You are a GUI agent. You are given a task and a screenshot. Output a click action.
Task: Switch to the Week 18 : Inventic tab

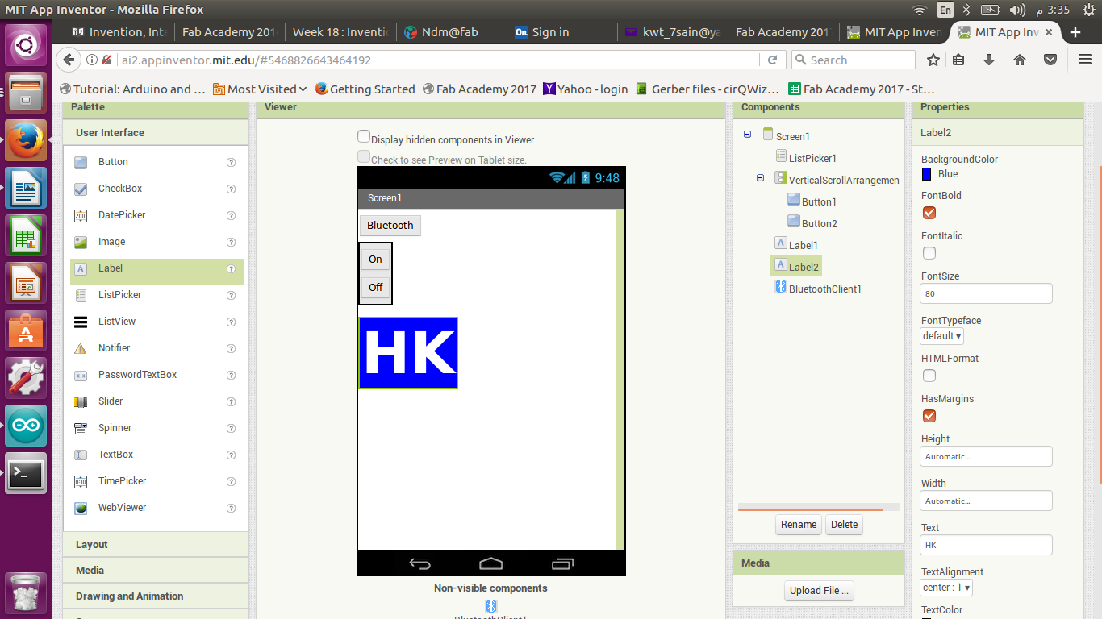tap(340, 32)
